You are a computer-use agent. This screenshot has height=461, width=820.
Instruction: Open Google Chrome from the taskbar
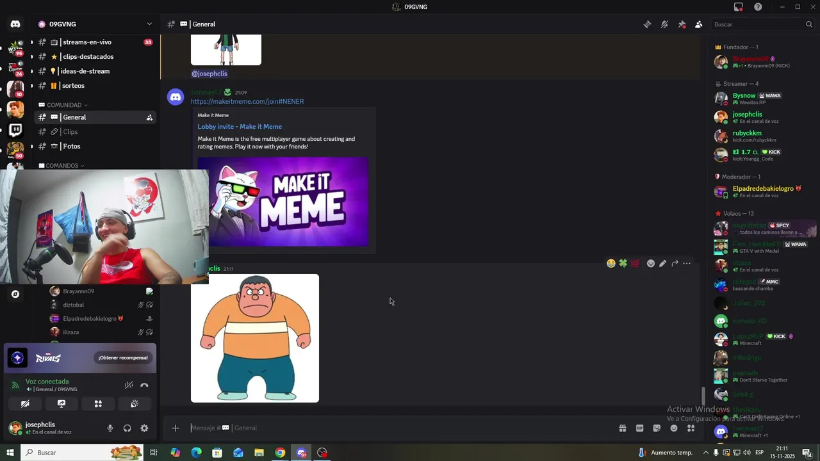(x=280, y=453)
